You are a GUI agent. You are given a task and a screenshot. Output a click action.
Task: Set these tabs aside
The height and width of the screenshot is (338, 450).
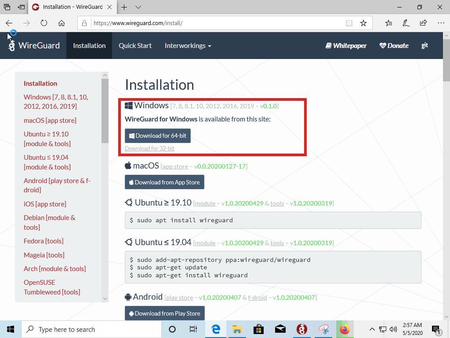[x=21, y=7]
